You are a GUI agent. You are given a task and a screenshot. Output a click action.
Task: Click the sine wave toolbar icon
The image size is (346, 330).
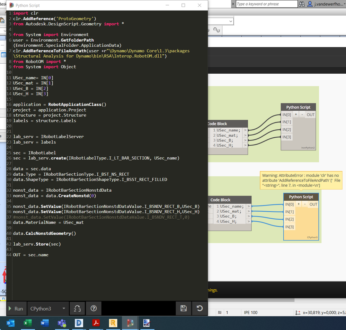coord(216,30)
